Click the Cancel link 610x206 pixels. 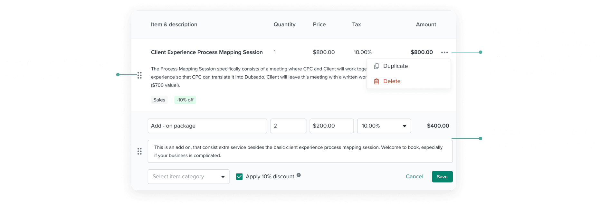coord(414,176)
